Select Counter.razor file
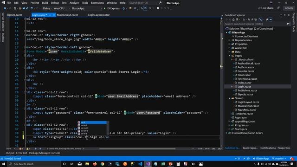This screenshot has height=167, width=297. [x=245, y=71]
